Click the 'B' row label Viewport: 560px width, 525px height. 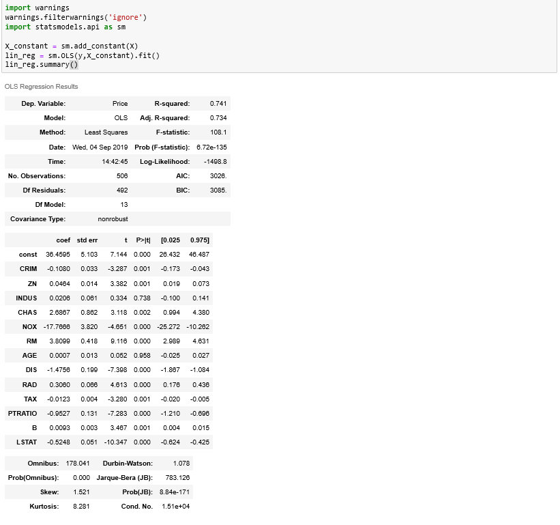(35, 427)
